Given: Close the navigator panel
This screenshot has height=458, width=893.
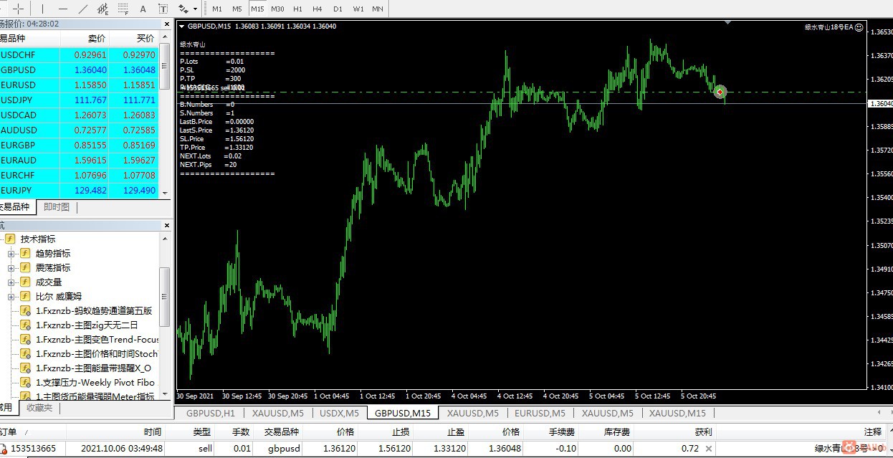Looking at the screenshot, I should 167,225.
